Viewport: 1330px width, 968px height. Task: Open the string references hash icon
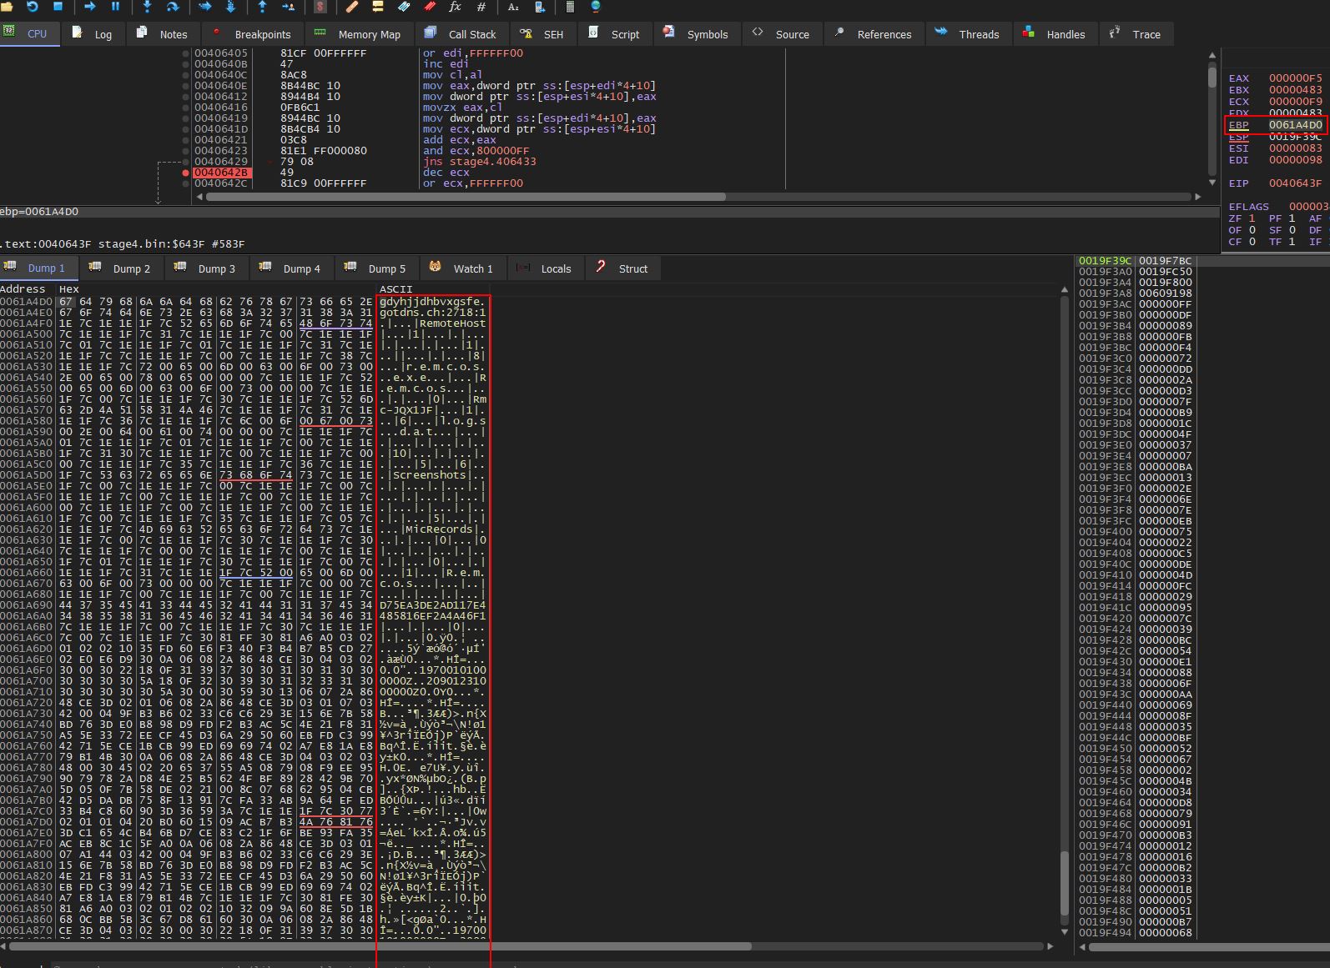[x=481, y=6]
